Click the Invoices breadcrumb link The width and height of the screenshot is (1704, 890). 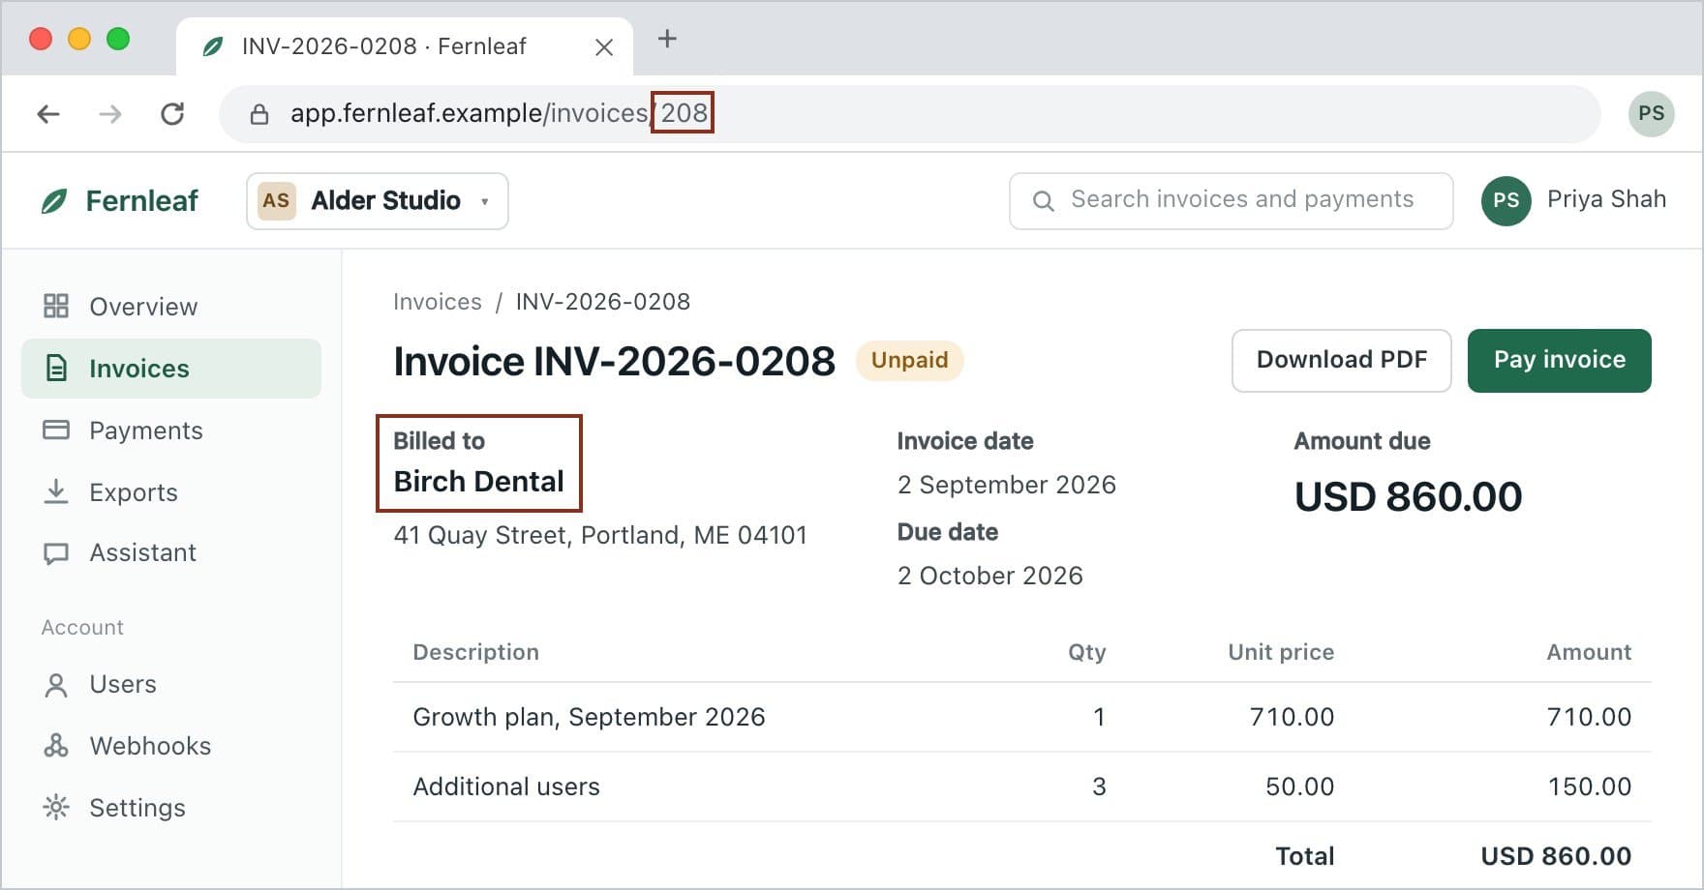coord(437,302)
